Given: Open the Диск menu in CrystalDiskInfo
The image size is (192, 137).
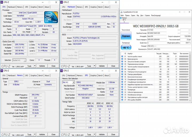Looking at the screenshot, I should (x=142, y=15).
